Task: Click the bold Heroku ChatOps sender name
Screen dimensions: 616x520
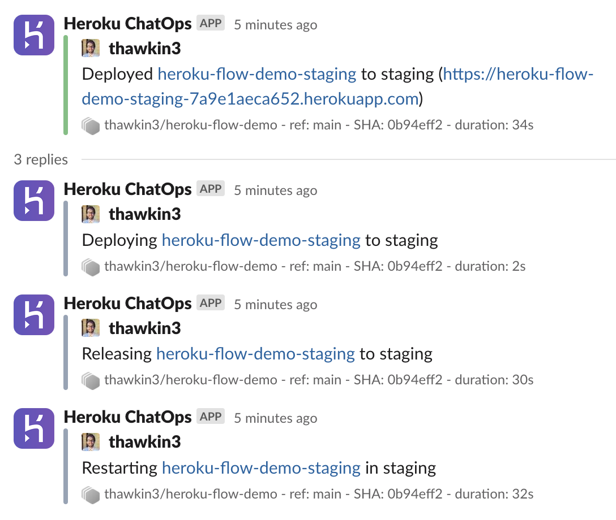Action: [129, 23]
